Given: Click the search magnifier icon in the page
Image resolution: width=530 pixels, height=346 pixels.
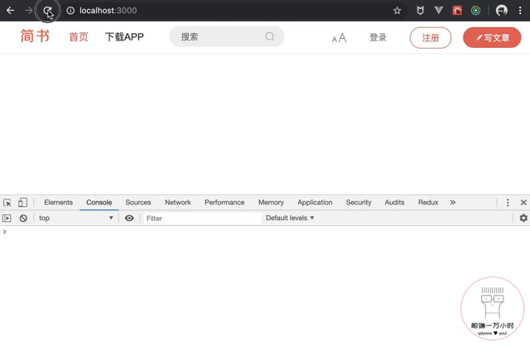Looking at the screenshot, I should click(270, 36).
